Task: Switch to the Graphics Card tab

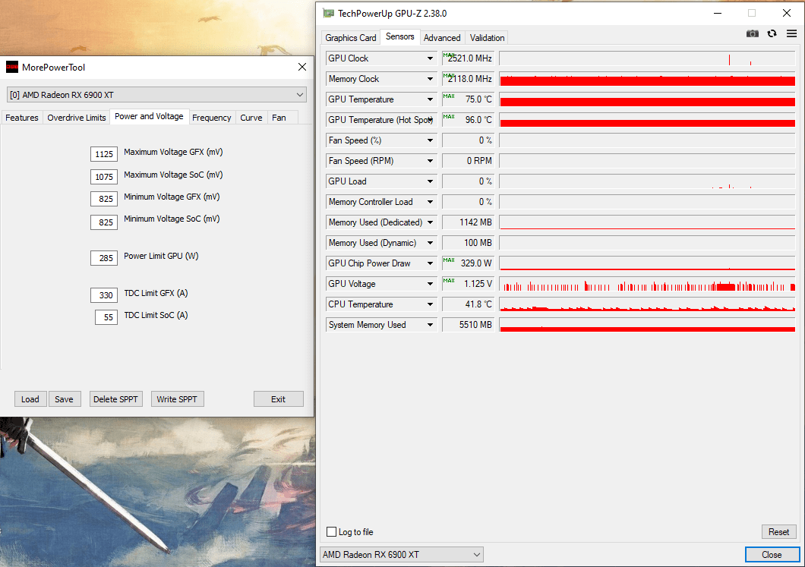Action: [351, 38]
